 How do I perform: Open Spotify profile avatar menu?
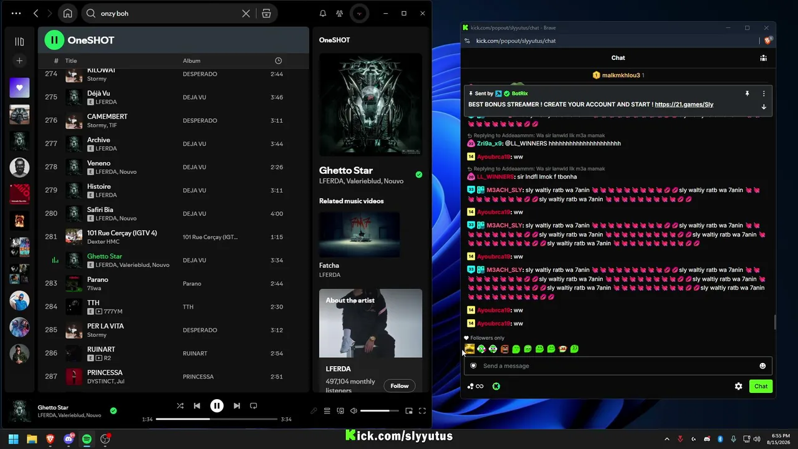[x=358, y=13]
